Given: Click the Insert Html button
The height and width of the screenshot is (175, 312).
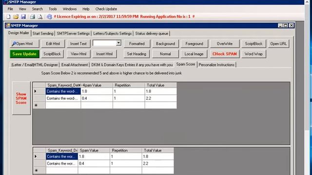Looking at the screenshot, I should coord(104,54).
